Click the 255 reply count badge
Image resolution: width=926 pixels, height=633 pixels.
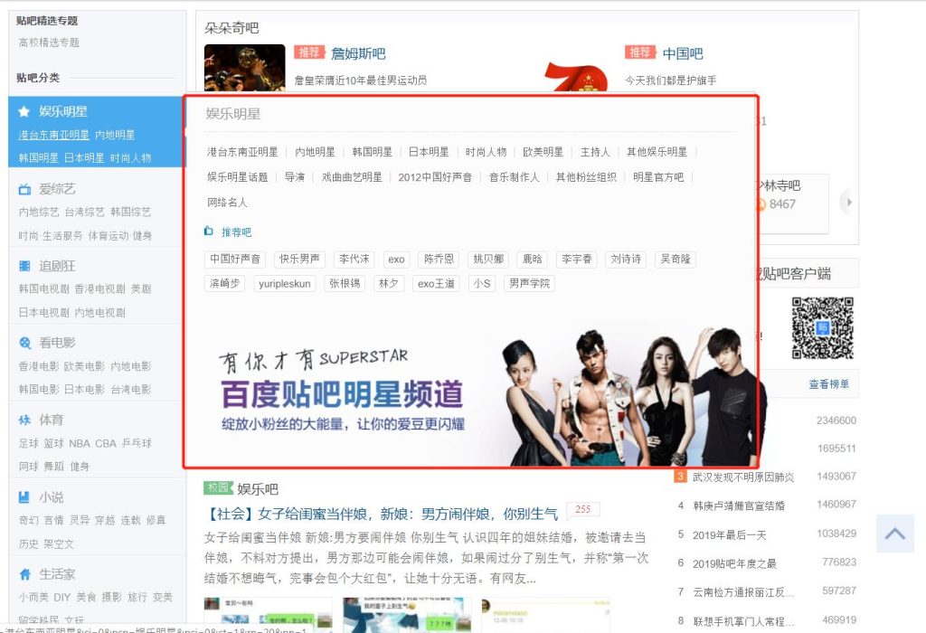coord(583,509)
